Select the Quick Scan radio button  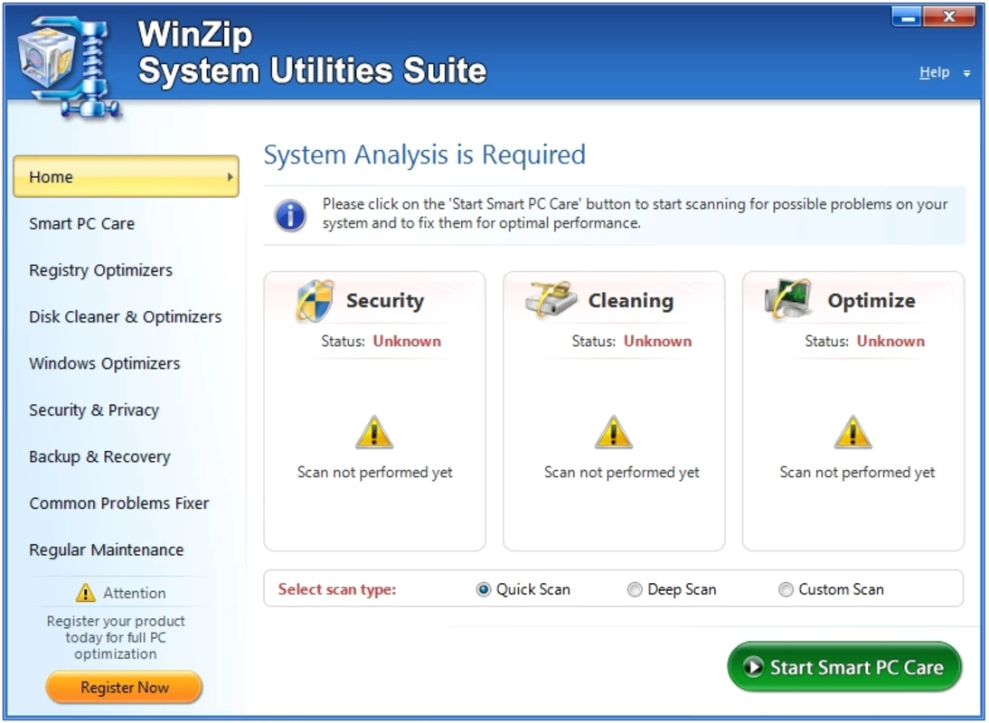[483, 589]
